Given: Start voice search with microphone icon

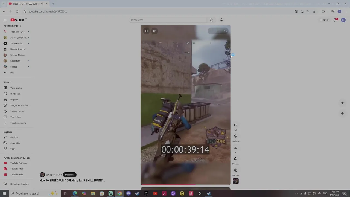Looking at the screenshot, I should (x=221, y=20).
